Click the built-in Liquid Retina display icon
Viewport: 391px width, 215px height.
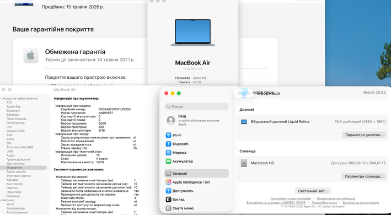click(244, 122)
